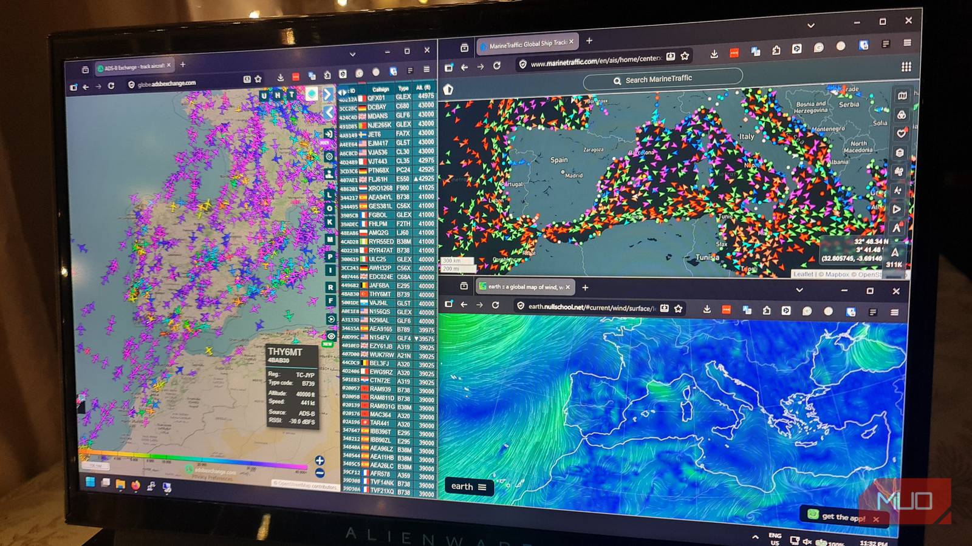This screenshot has width=972, height=546.
Task: Go back in MarineTraffic browser window
Action: click(465, 67)
